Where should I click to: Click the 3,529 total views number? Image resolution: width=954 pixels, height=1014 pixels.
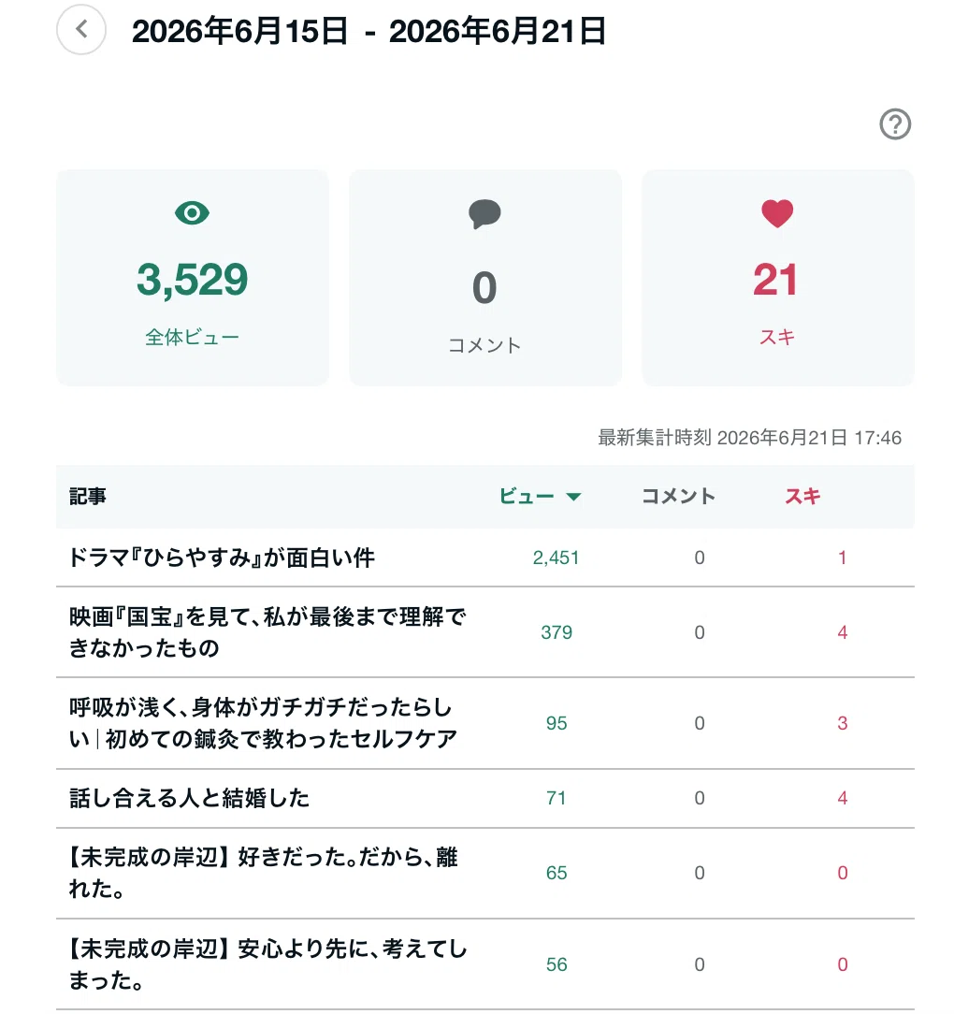[192, 280]
